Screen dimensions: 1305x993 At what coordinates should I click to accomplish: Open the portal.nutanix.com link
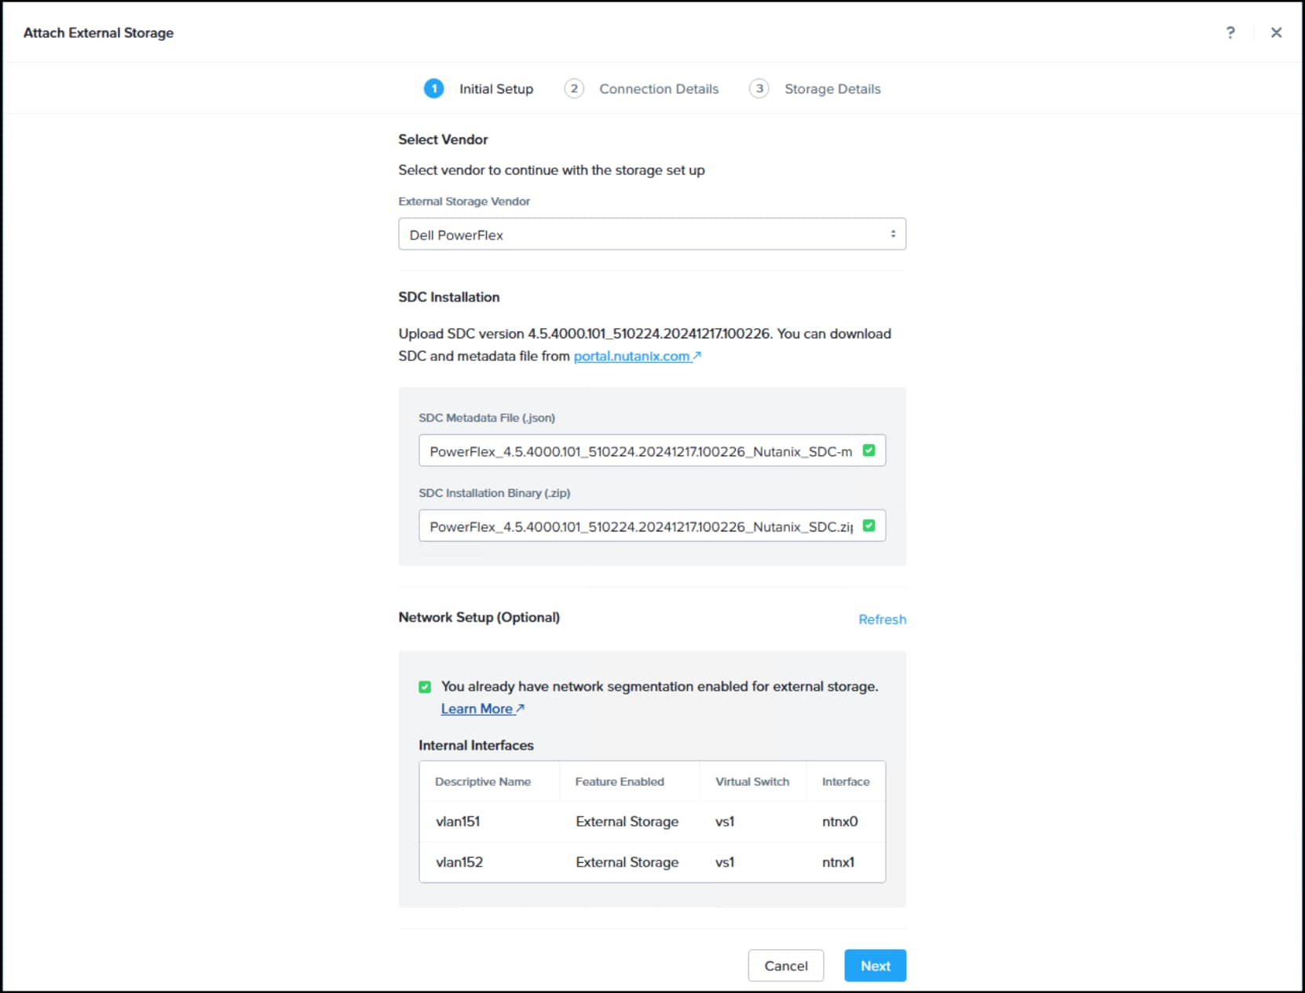(x=637, y=356)
